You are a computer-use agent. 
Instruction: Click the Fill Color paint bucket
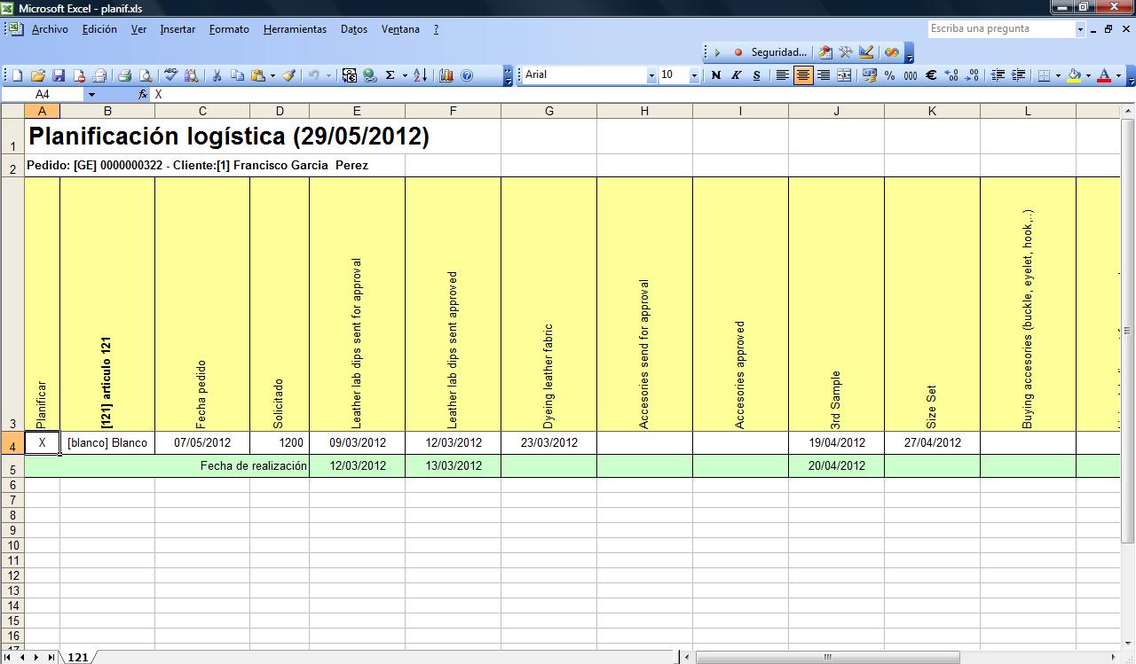coord(1075,75)
